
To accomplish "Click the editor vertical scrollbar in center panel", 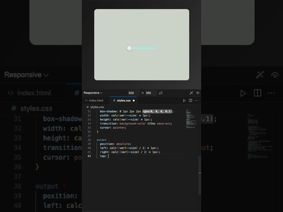I will [200, 175].
